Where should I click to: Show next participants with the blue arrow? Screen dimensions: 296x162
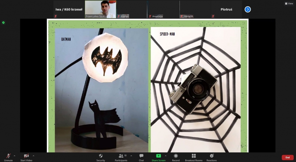248,9
